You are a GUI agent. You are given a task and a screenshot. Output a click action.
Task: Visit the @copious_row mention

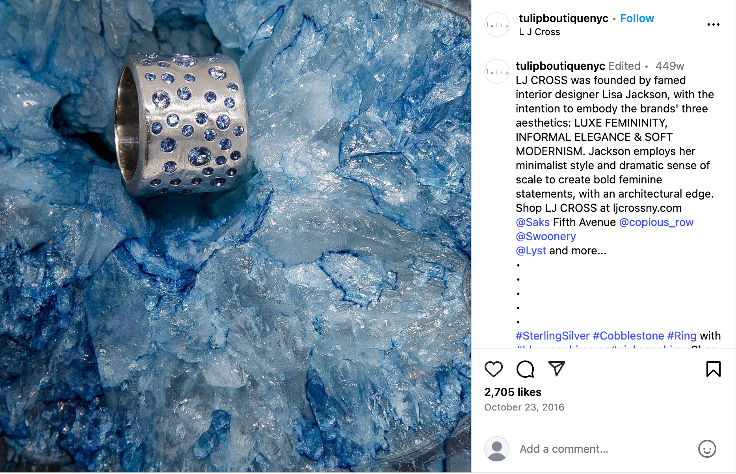coord(656,222)
